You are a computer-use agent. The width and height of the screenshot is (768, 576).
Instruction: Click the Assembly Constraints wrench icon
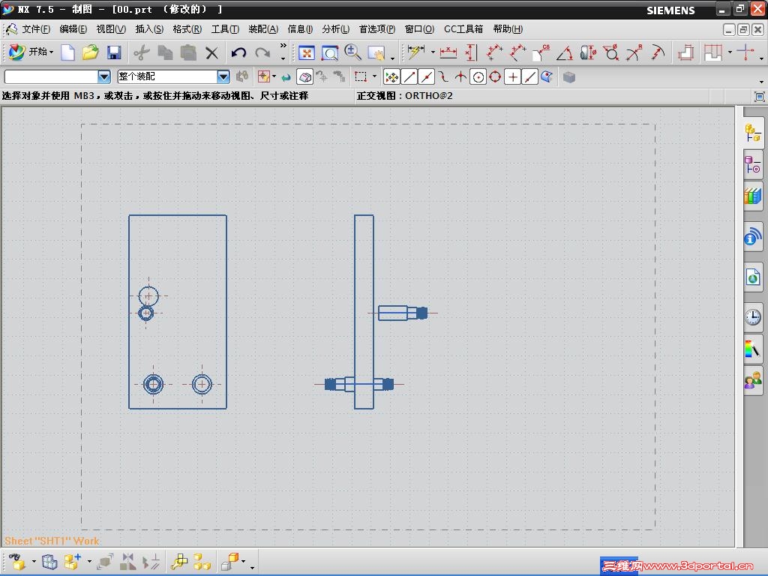178,561
